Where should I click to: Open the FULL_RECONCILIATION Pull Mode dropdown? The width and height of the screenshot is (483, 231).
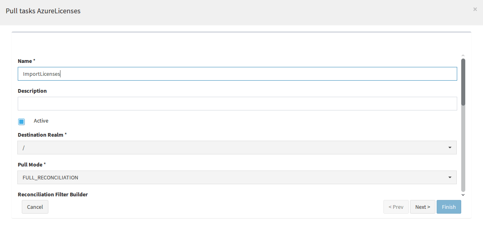237,177
